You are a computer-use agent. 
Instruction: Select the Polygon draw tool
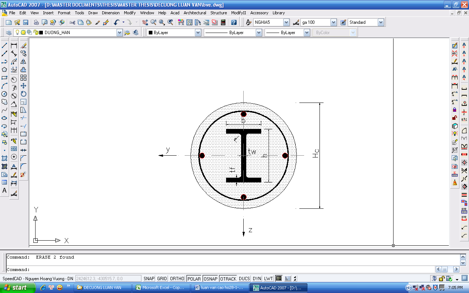click(x=4, y=70)
